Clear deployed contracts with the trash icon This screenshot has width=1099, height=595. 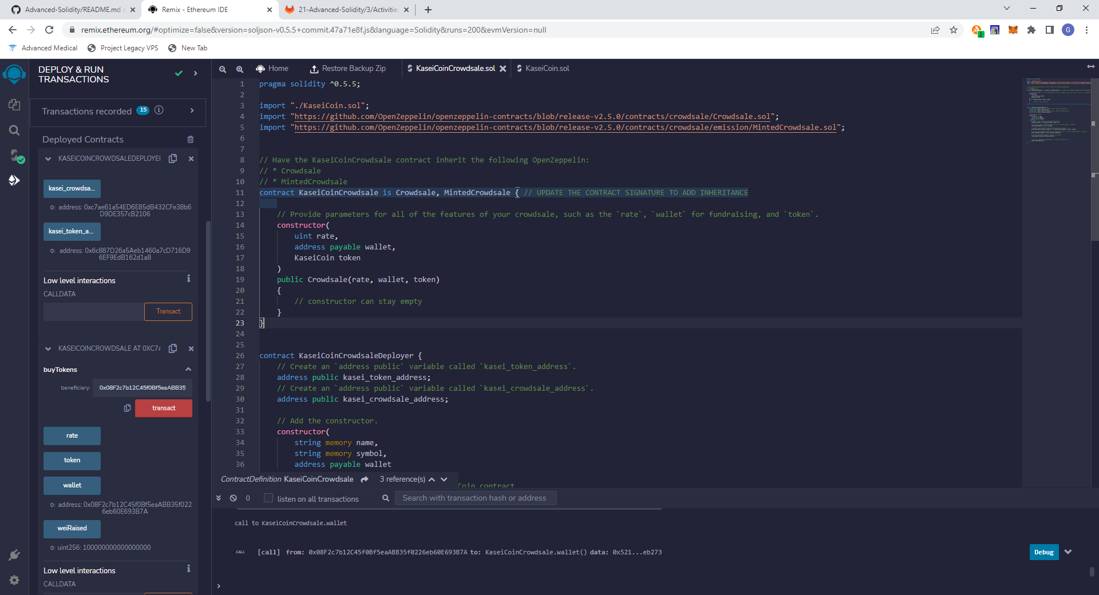(191, 140)
